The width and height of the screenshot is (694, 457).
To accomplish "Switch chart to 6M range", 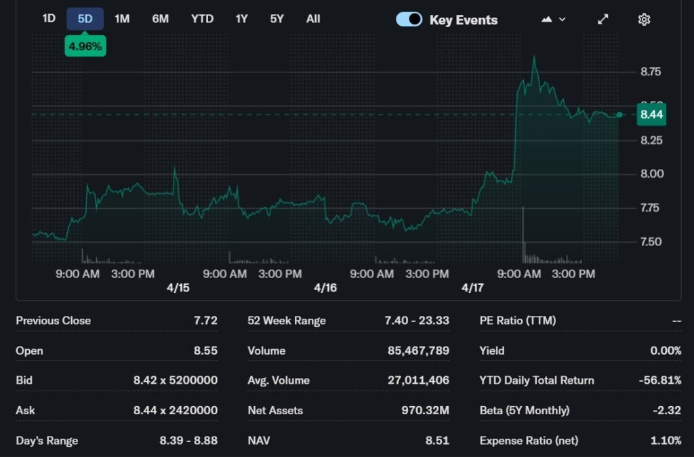I will (x=161, y=19).
